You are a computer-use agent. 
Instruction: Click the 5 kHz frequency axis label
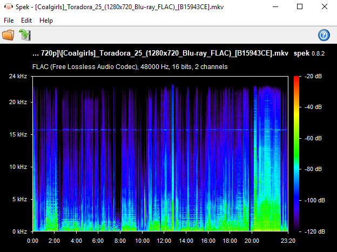pos(19,199)
